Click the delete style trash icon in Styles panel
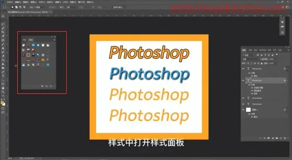 click(x=51, y=86)
